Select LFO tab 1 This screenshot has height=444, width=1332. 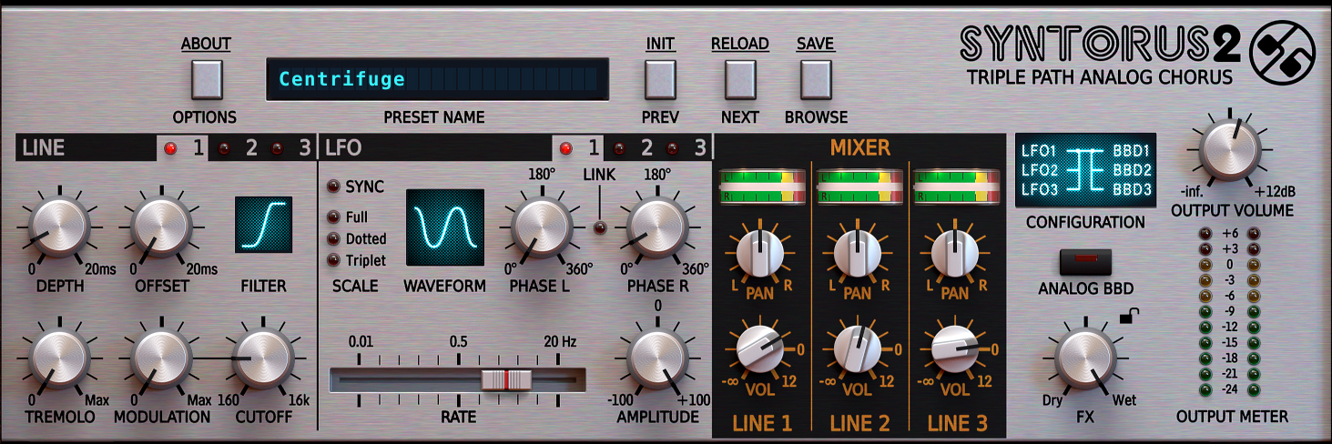tap(578, 147)
